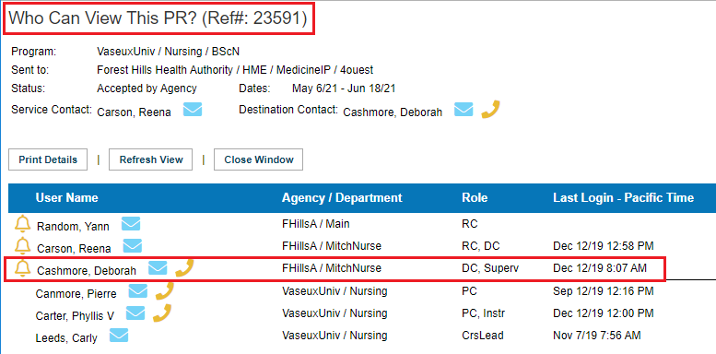Click the envelope icon next to Random, Yann
716x354 pixels.
pos(131,224)
